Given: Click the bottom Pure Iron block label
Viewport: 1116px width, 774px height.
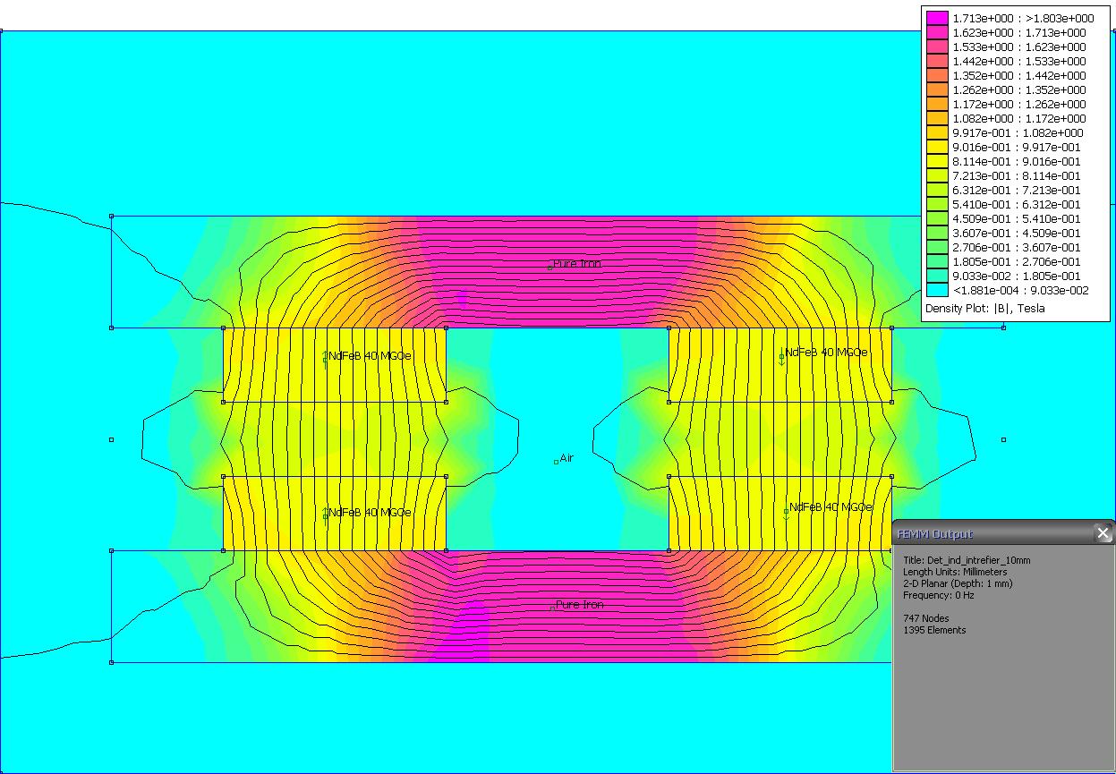Looking at the screenshot, I should 578,605.
